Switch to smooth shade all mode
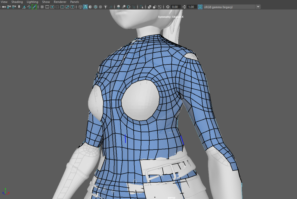297x199 pixels. point(86,7)
